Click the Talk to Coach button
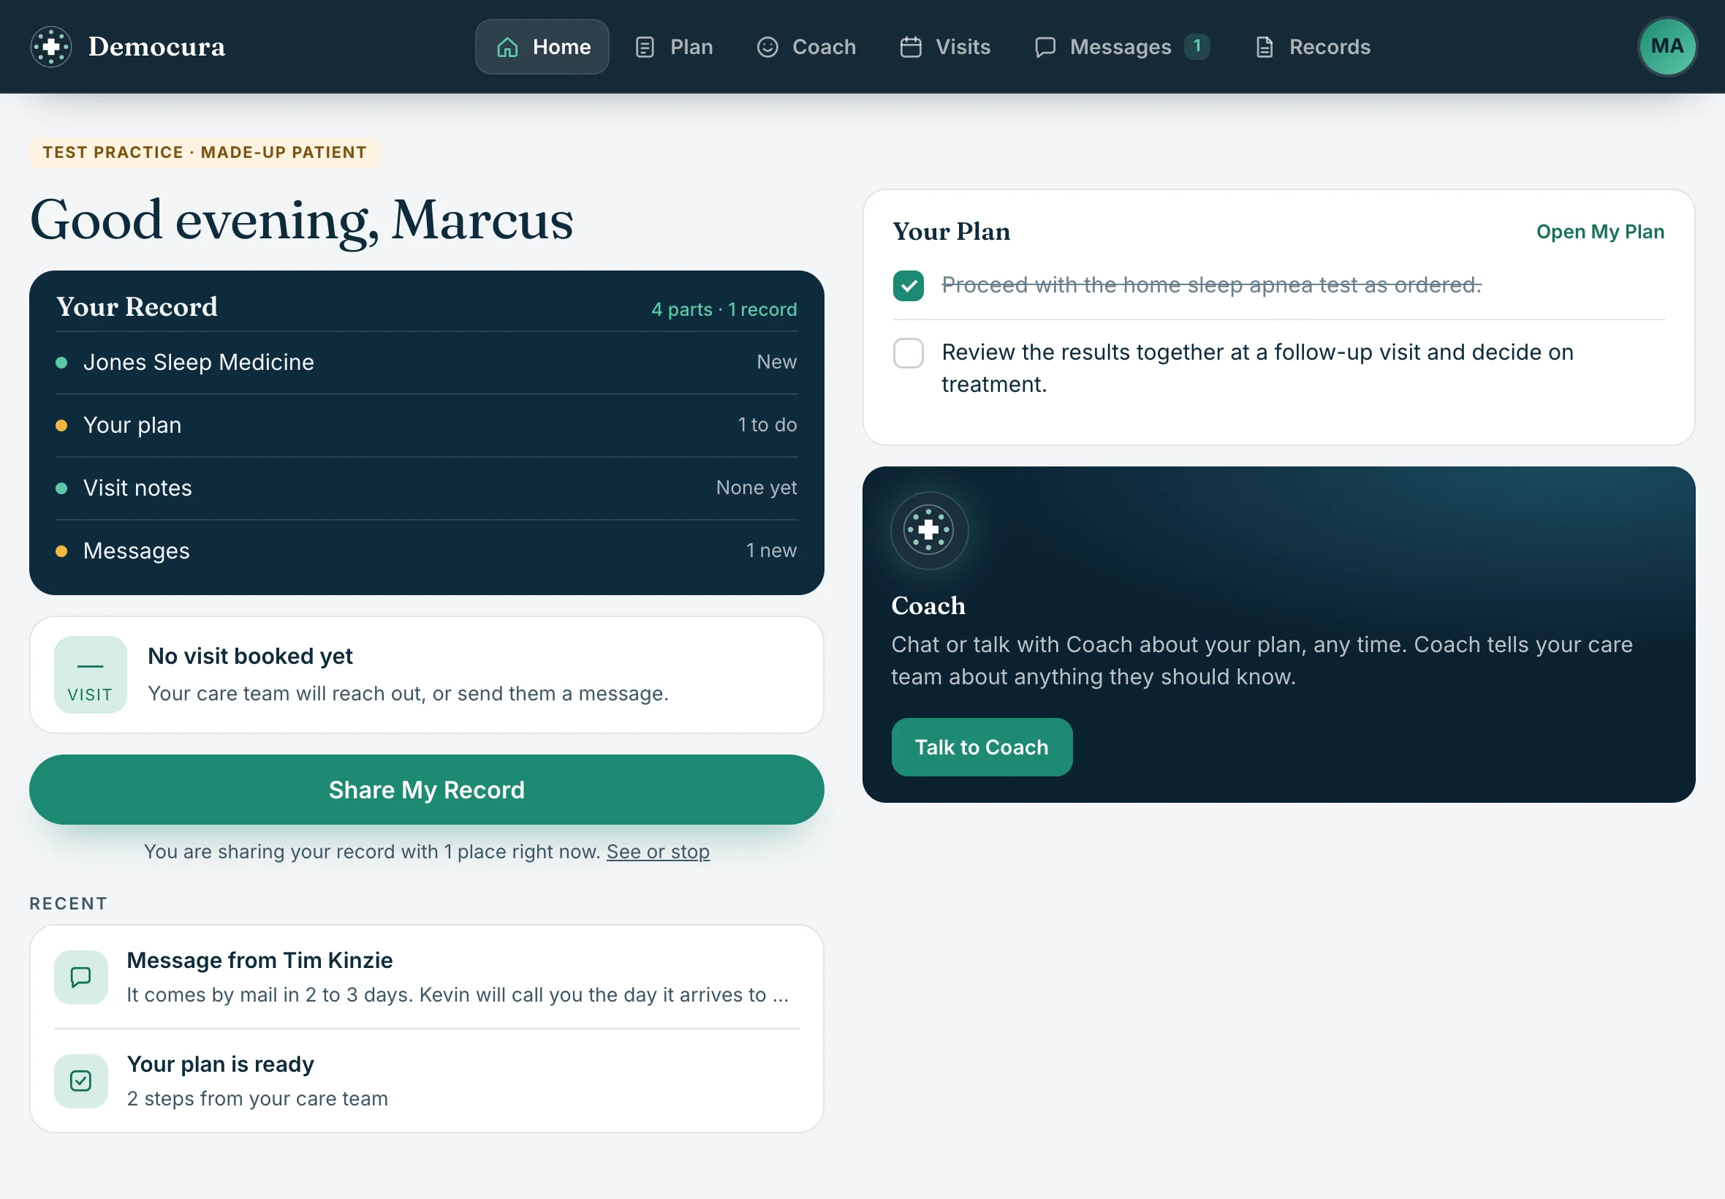1725x1199 pixels. [982, 746]
